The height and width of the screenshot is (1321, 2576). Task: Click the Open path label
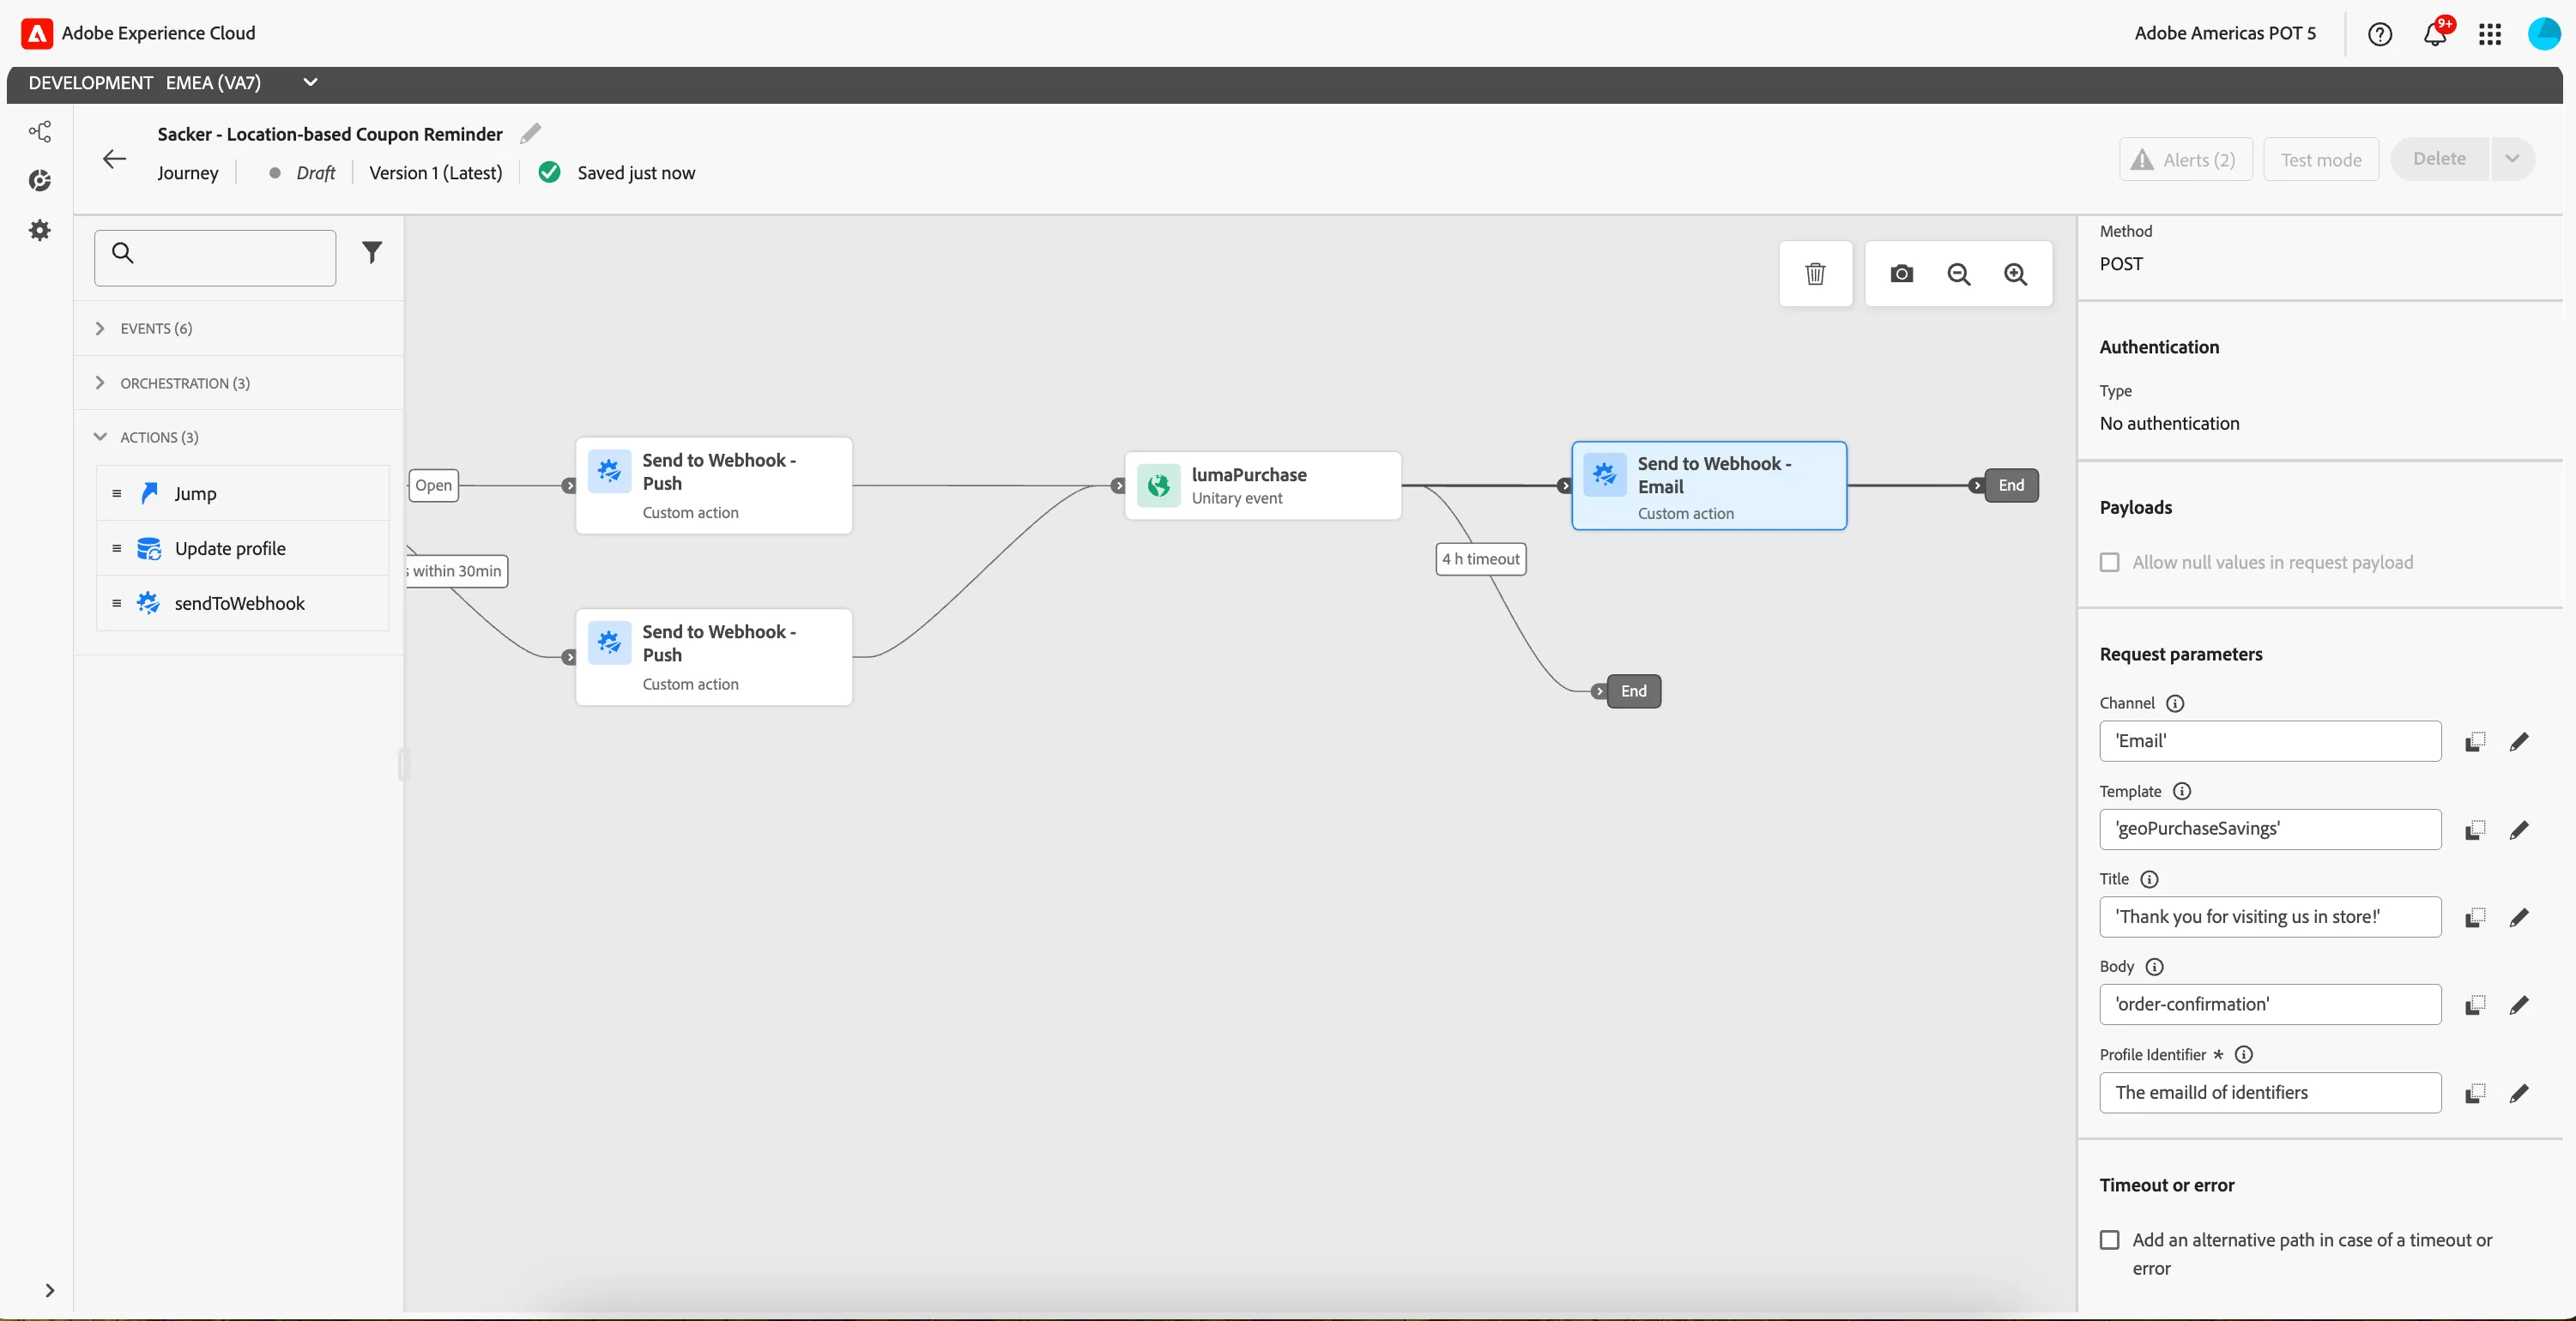pyautogui.click(x=433, y=486)
